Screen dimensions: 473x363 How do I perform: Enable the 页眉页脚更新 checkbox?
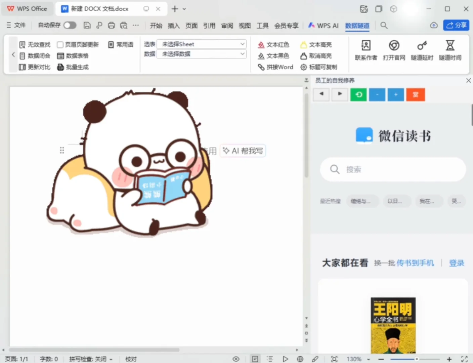point(60,45)
